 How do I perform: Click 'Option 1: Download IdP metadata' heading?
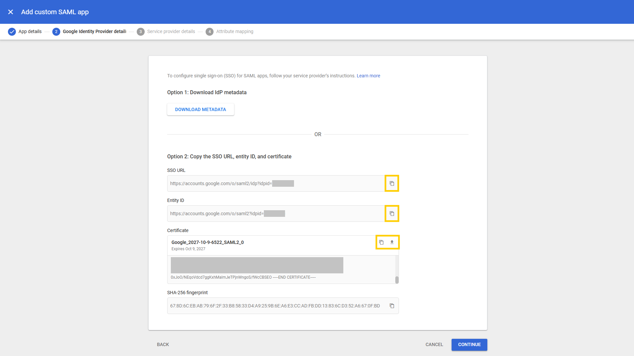(x=207, y=92)
